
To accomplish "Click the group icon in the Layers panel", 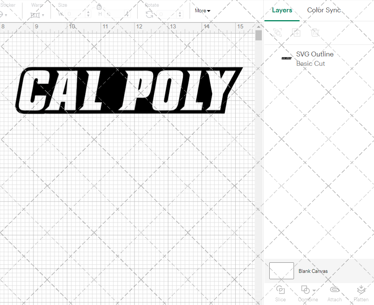I will pyautogui.click(x=278, y=33).
